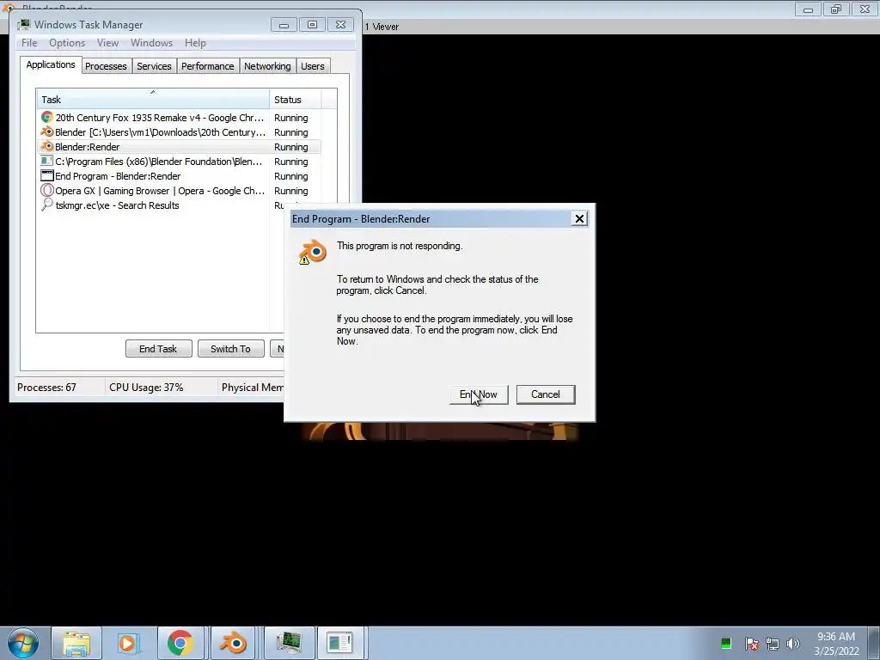Open the View menu in Task Manager
Screen dimensions: 880x660
pos(107,43)
